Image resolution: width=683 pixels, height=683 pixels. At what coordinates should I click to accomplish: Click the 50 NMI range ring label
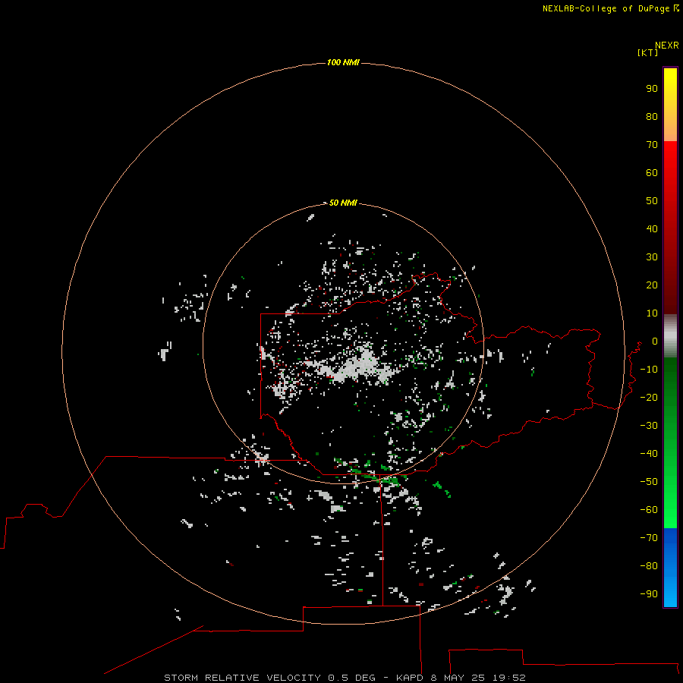343,203
